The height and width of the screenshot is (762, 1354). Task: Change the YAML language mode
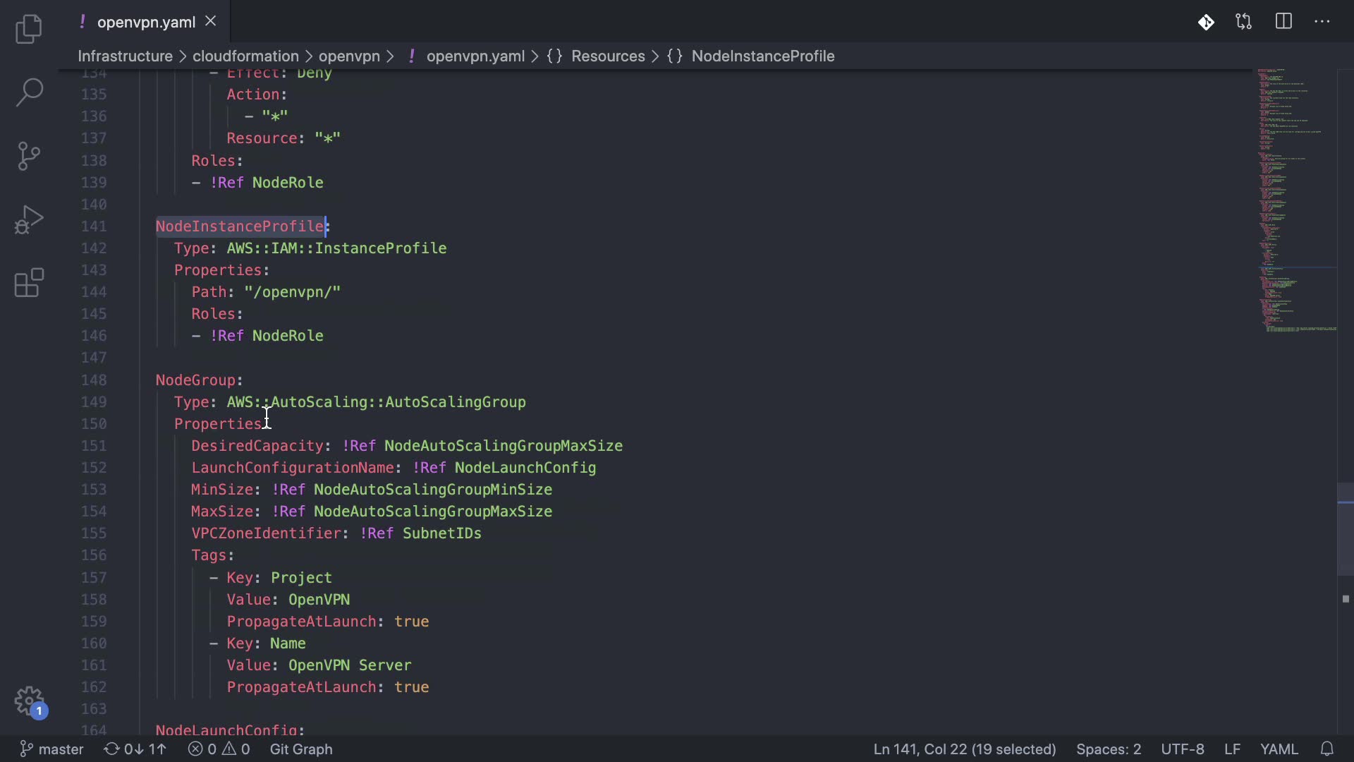(x=1279, y=749)
